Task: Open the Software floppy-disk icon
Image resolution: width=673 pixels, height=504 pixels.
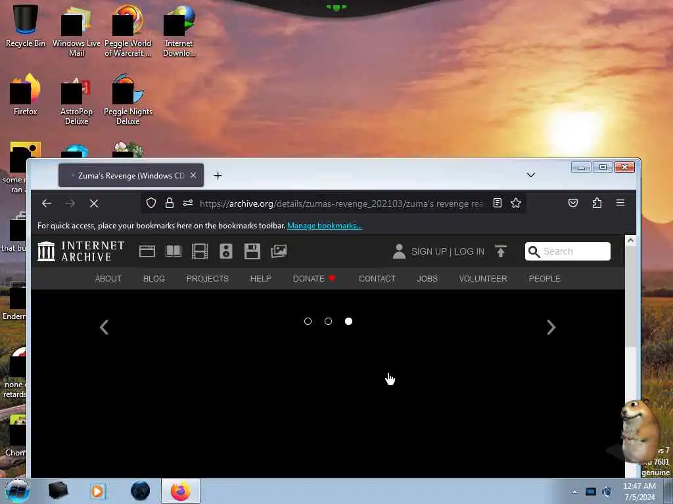Action: tap(252, 251)
